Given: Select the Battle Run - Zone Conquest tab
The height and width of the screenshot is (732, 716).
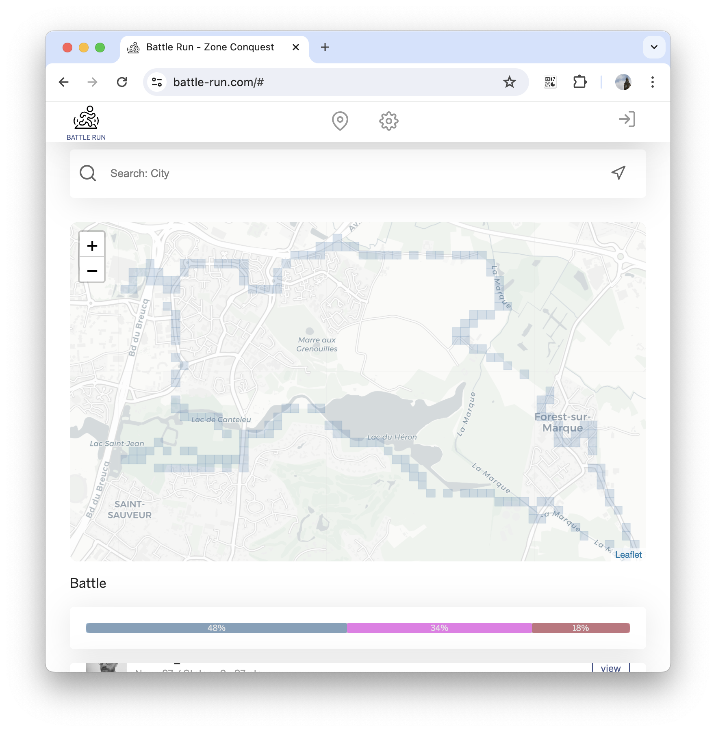Looking at the screenshot, I should click(x=214, y=48).
